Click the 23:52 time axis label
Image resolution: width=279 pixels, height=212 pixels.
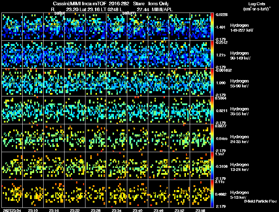[179, 210]
